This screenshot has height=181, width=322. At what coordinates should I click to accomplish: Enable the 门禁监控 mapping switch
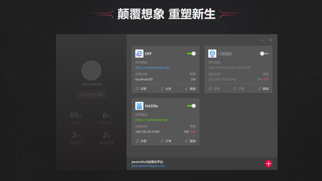tap(264, 54)
